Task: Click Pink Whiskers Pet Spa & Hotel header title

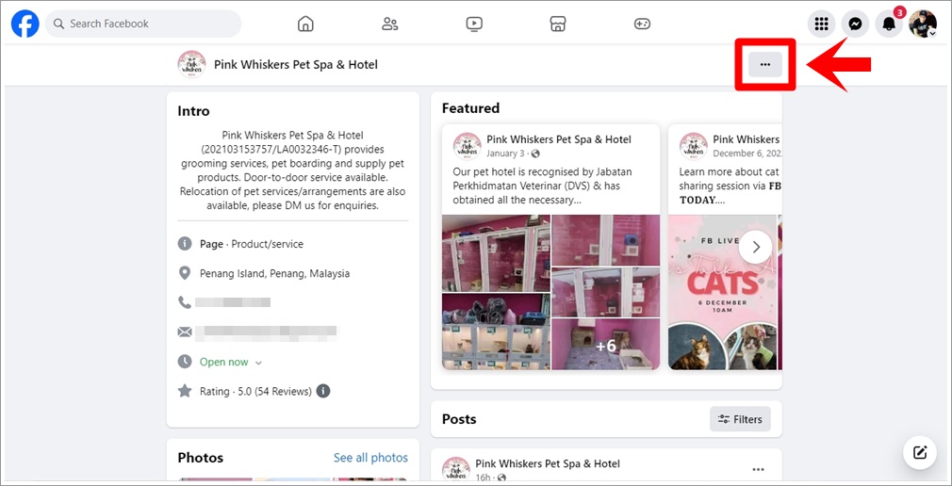Action: tap(296, 64)
